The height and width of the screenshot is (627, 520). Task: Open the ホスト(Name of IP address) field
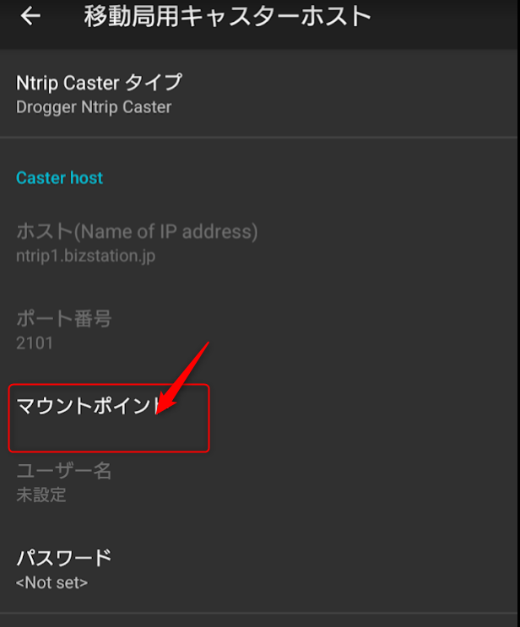137,231
